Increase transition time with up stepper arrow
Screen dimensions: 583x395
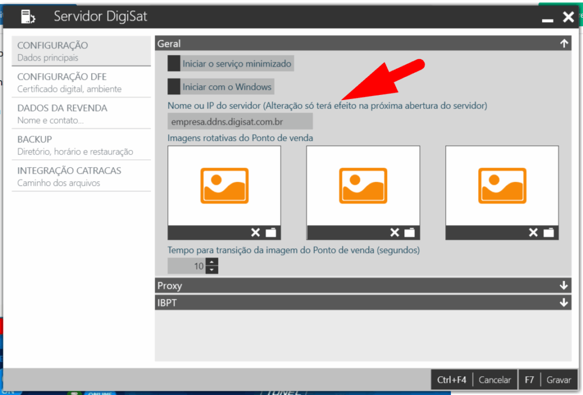point(212,262)
